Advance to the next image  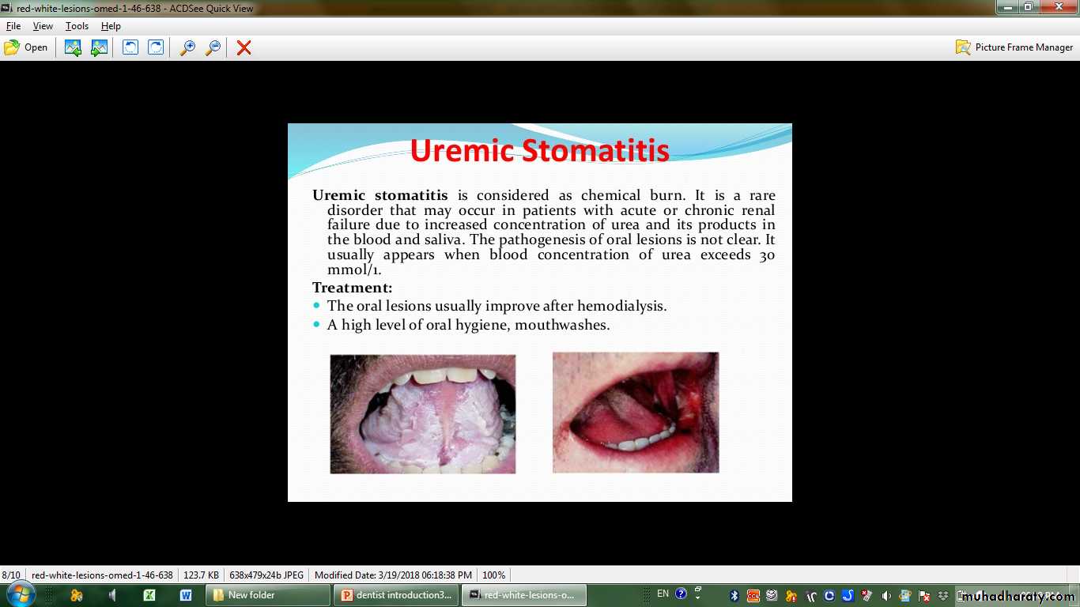tap(99, 47)
